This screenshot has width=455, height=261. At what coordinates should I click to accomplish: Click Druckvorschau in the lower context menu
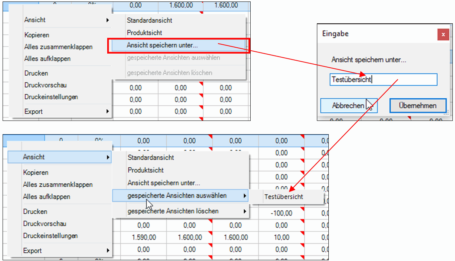tap(45, 224)
